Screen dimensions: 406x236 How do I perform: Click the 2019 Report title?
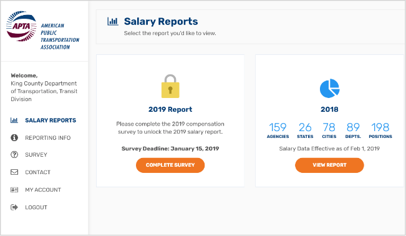tap(170, 109)
